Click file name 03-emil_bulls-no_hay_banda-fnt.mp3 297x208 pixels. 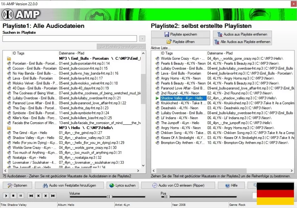tap(89, 73)
